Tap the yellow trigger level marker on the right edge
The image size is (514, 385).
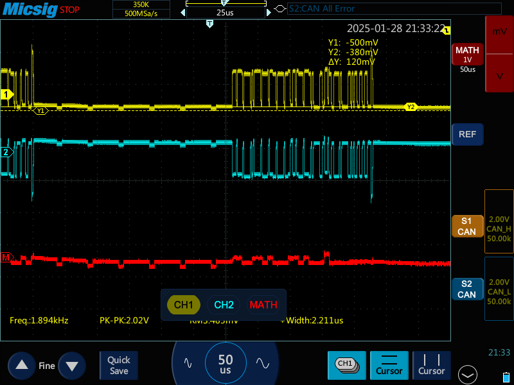pyautogui.click(x=447, y=31)
